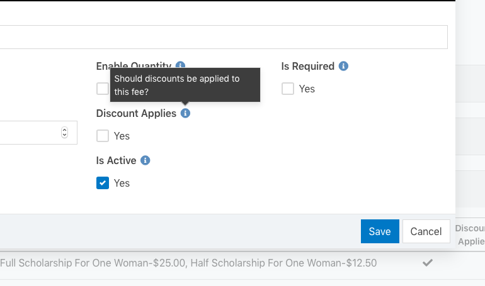
Task: Click the Yes label under Discount Applies
Action: [122, 136]
